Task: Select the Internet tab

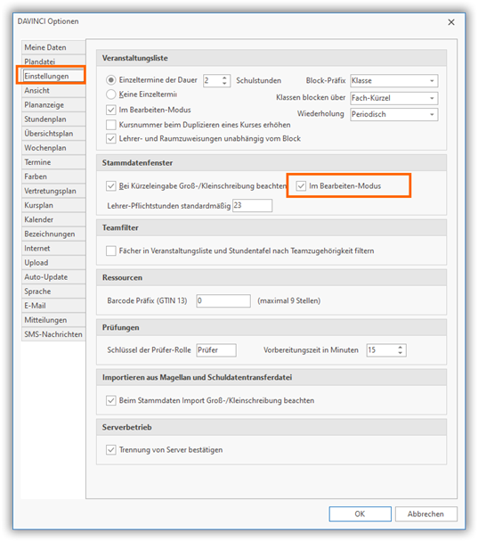Action: [x=53, y=248]
